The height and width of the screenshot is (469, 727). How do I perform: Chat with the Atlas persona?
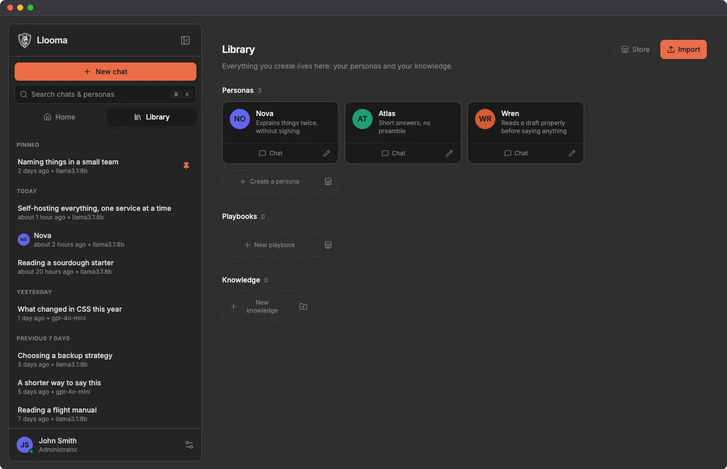(393, 153)
